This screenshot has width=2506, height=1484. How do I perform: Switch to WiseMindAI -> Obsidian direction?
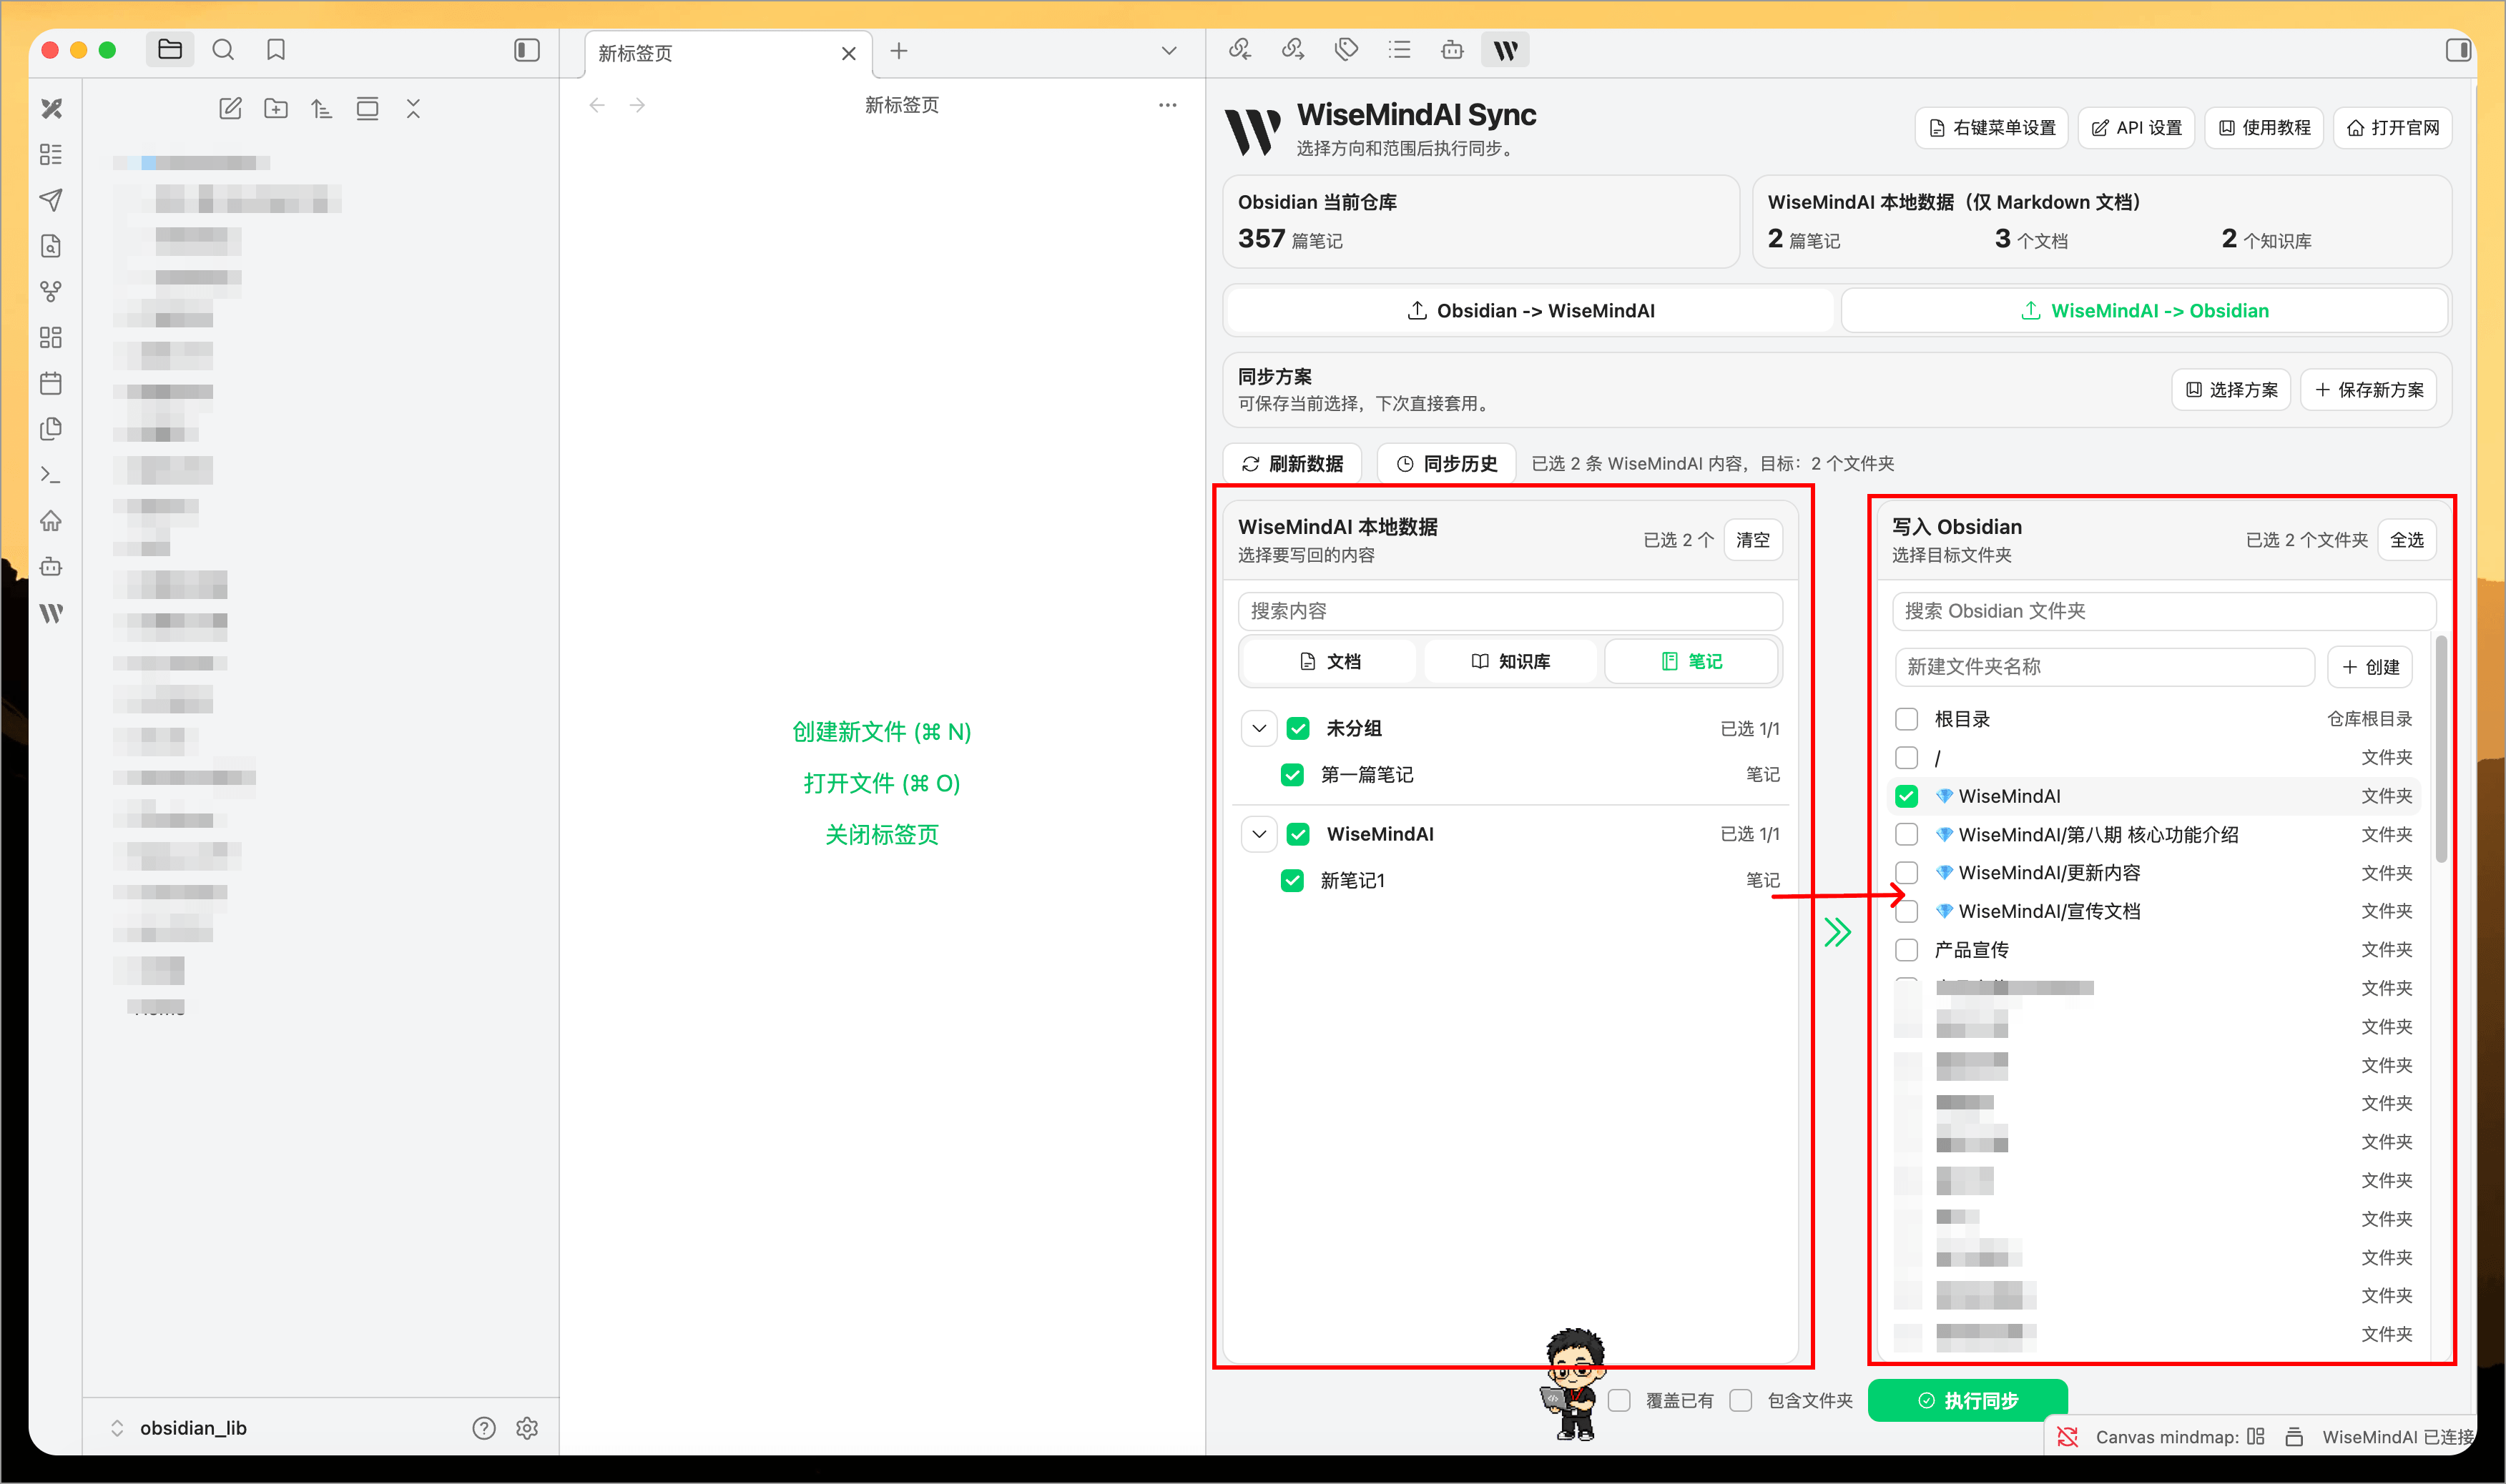coord(2144,311)
